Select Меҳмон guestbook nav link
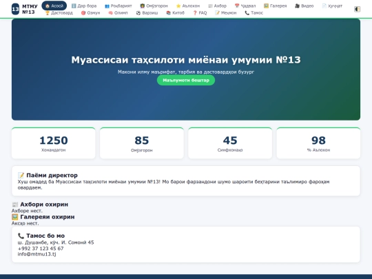The image size is (372, 279). point(225,13)
